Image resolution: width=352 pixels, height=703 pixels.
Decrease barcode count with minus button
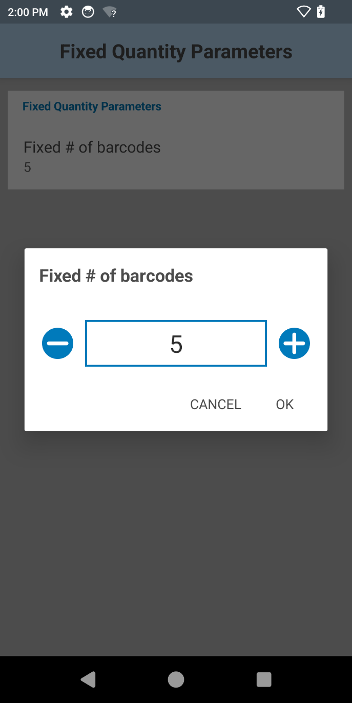(x=58, y=344)
